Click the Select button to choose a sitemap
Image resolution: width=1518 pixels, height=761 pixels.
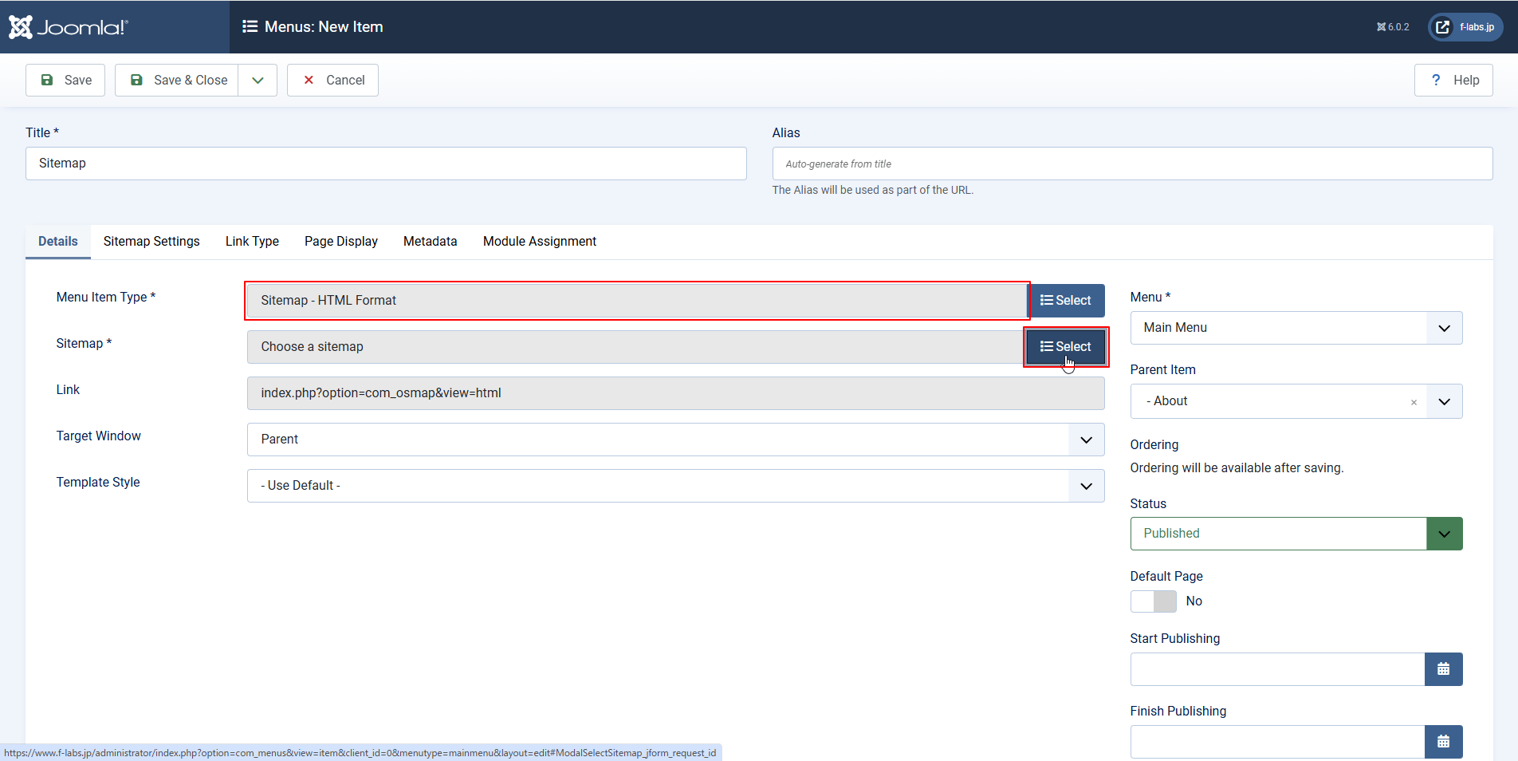[1066, 346]
